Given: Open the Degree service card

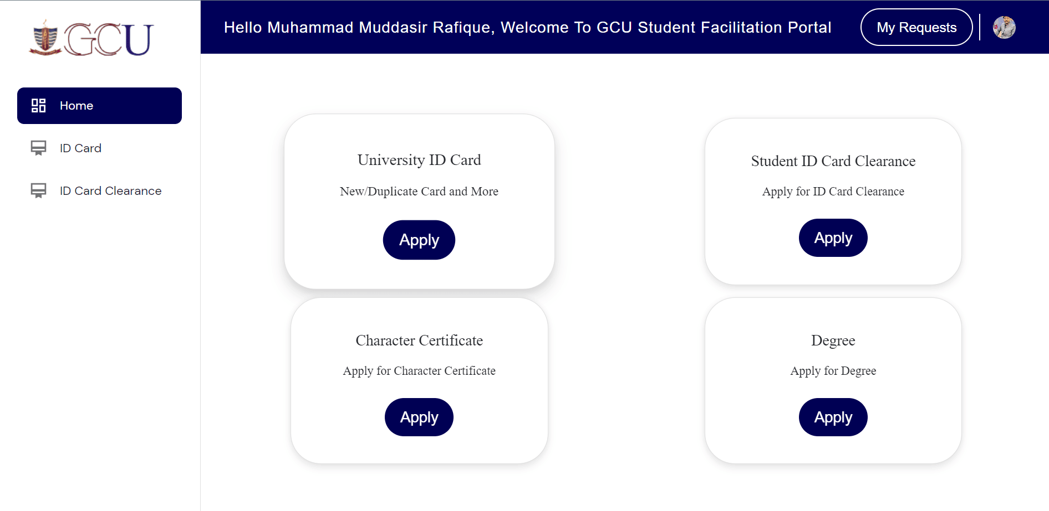Looking at the screenshot, I should pos(833,340).
